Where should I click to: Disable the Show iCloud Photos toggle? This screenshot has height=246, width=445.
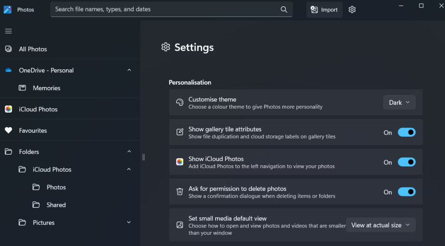click(406, 162)
